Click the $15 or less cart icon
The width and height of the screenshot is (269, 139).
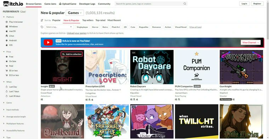[x=7, y=75]
